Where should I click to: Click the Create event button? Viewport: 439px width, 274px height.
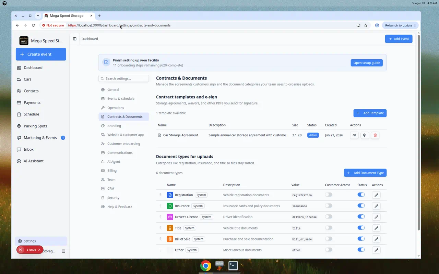point(41,54)
